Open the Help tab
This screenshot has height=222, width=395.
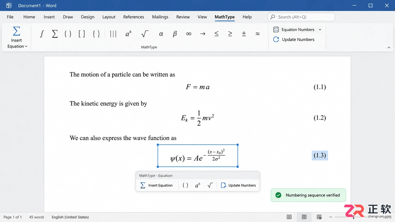click(x=247, y=17)
